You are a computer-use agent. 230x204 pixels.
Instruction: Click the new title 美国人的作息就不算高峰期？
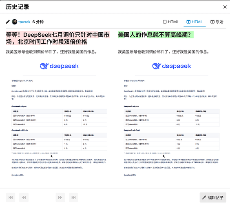(156, 35)
